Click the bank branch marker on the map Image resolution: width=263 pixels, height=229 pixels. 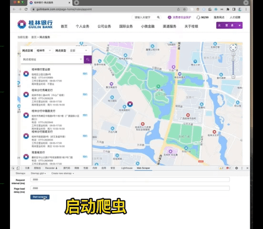click(130, 104)
